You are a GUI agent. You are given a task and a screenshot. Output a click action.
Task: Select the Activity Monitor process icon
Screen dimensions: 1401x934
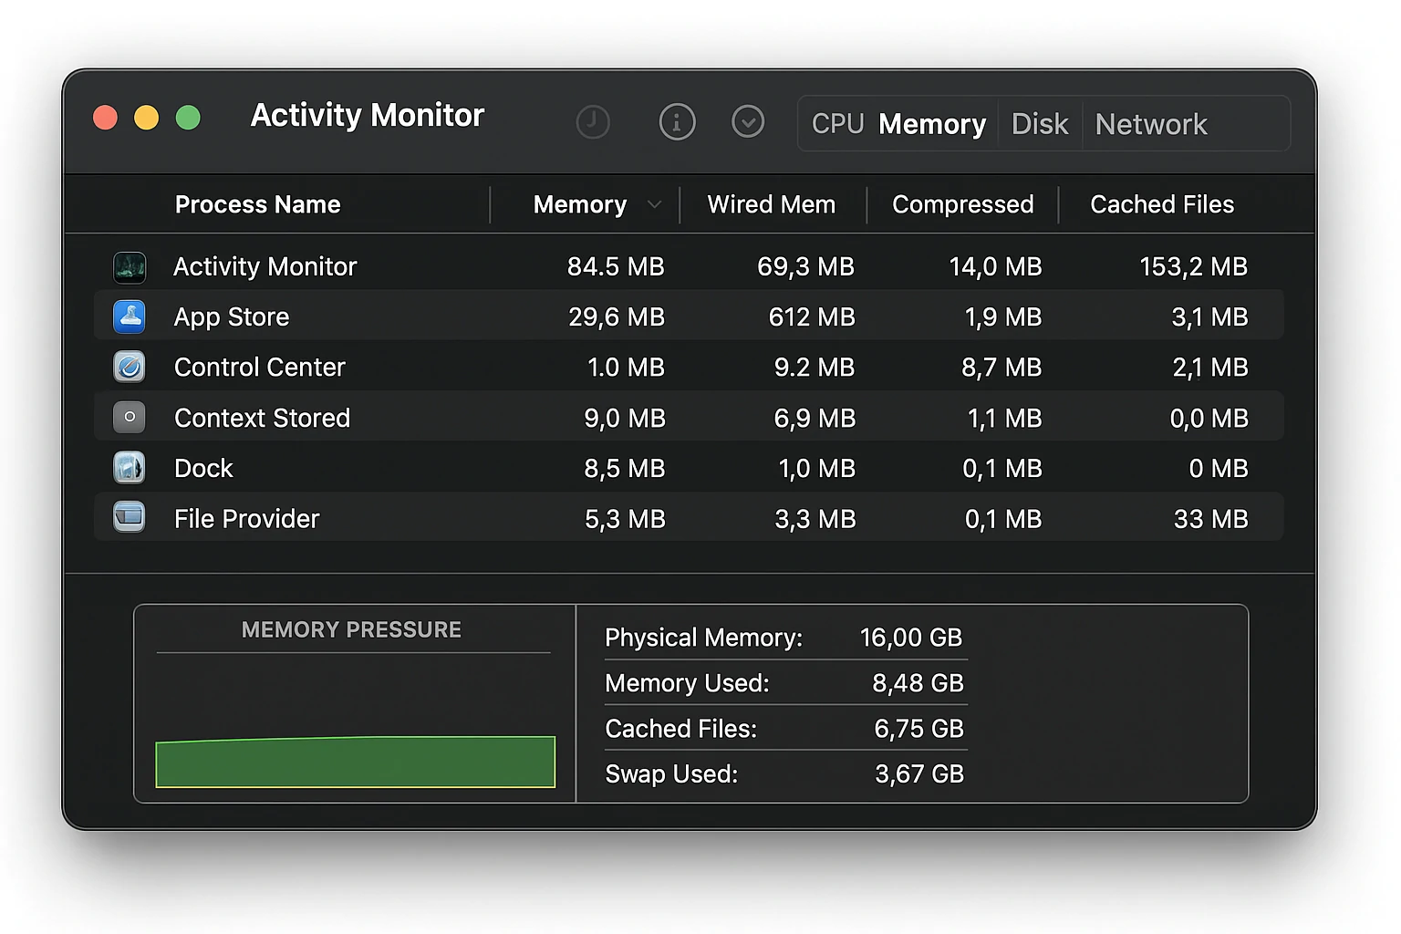click(130, 267)
